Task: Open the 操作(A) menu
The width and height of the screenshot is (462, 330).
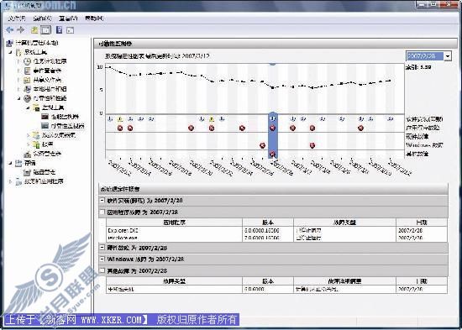Action: tap(43, 18)
